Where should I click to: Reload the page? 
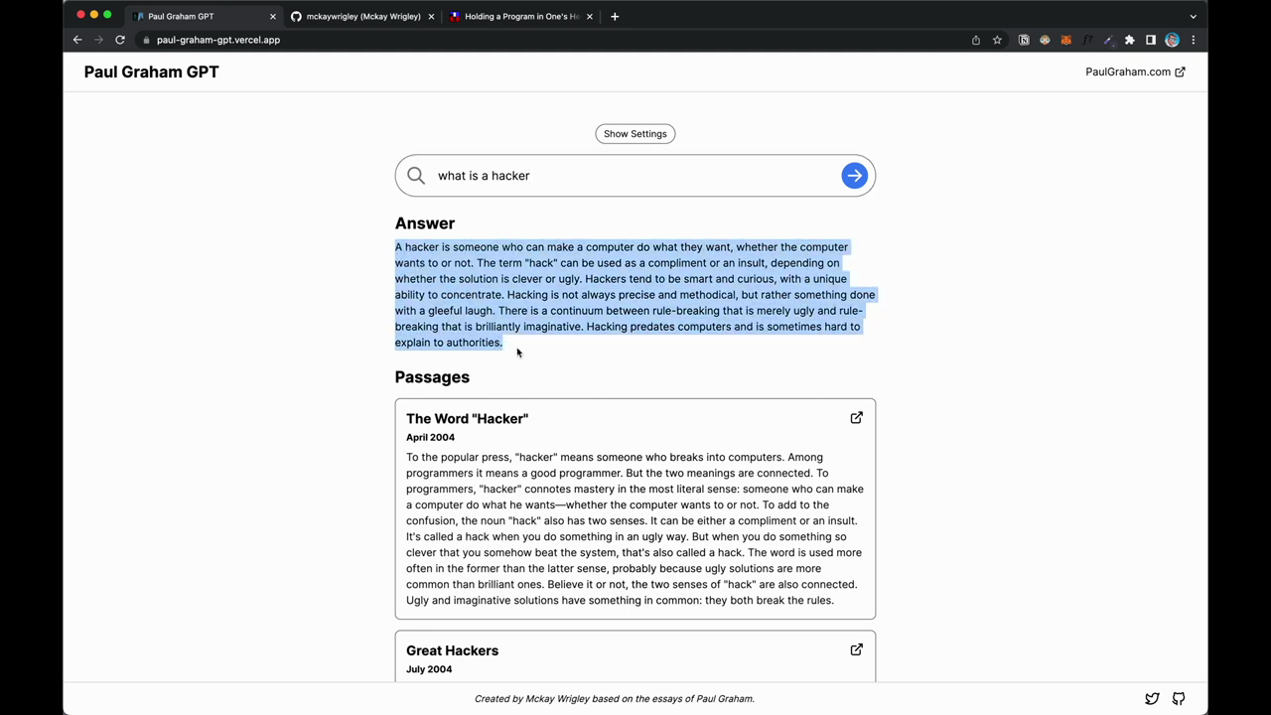(x=120, y=40)
